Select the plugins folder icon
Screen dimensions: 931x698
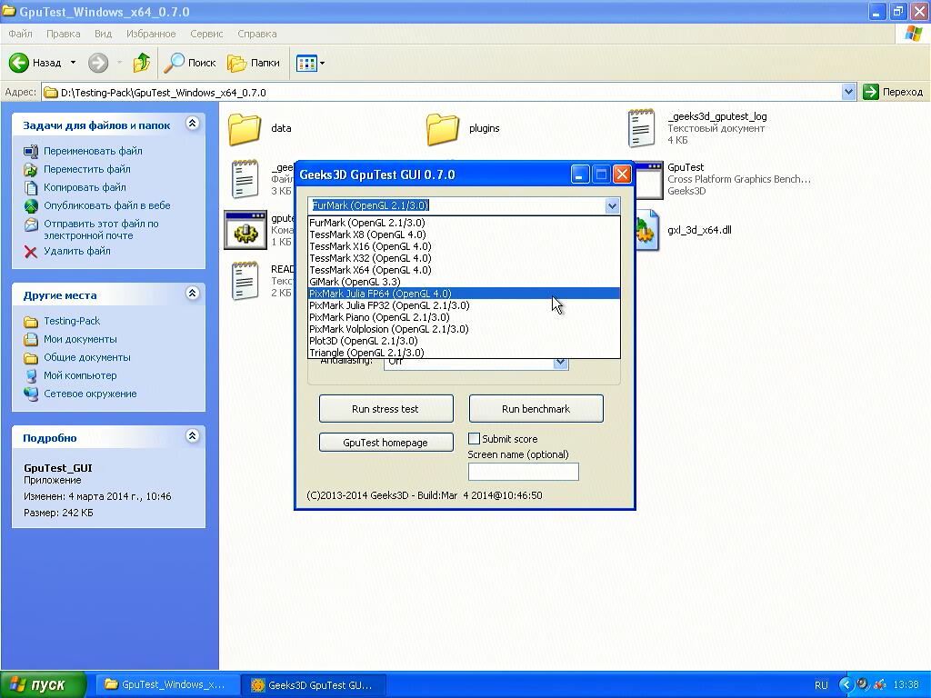click(x=442, y=129)
